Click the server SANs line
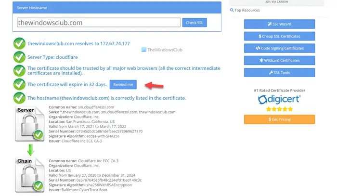Screen dimensions: 337x196 [112, 112]
